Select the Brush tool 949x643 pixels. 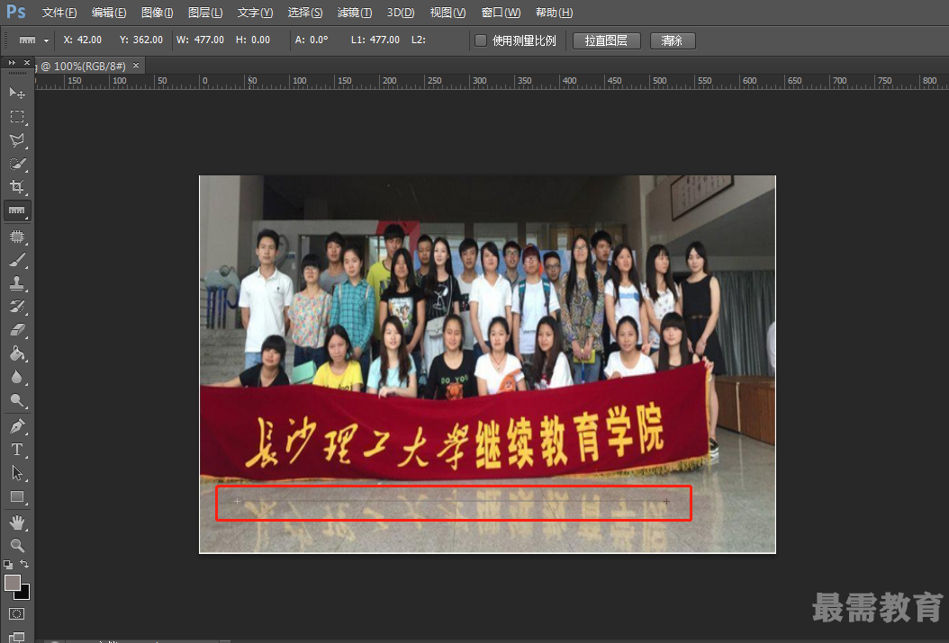pyautogui.click(x=17, y=260)
